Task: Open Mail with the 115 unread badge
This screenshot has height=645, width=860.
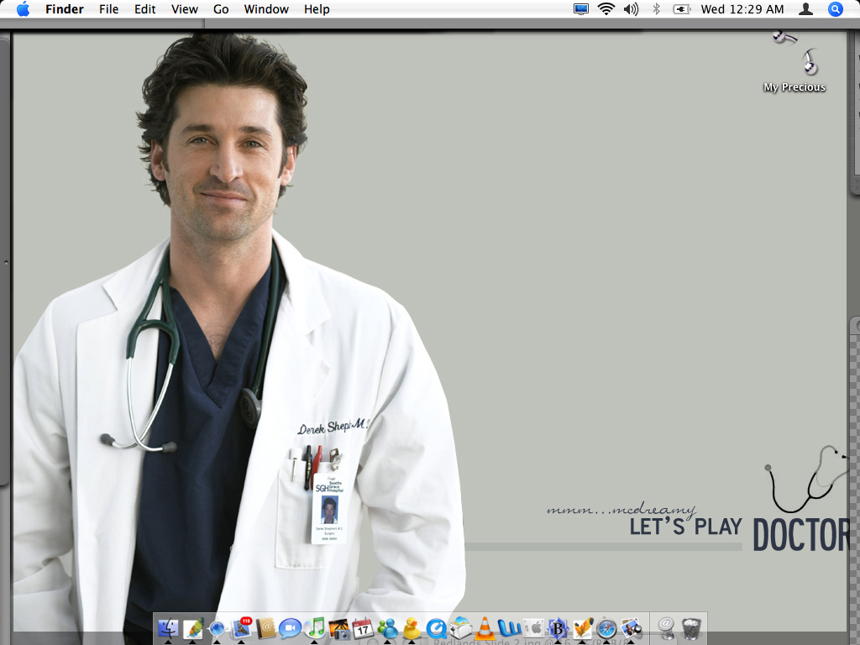Action: coord(241,628)
